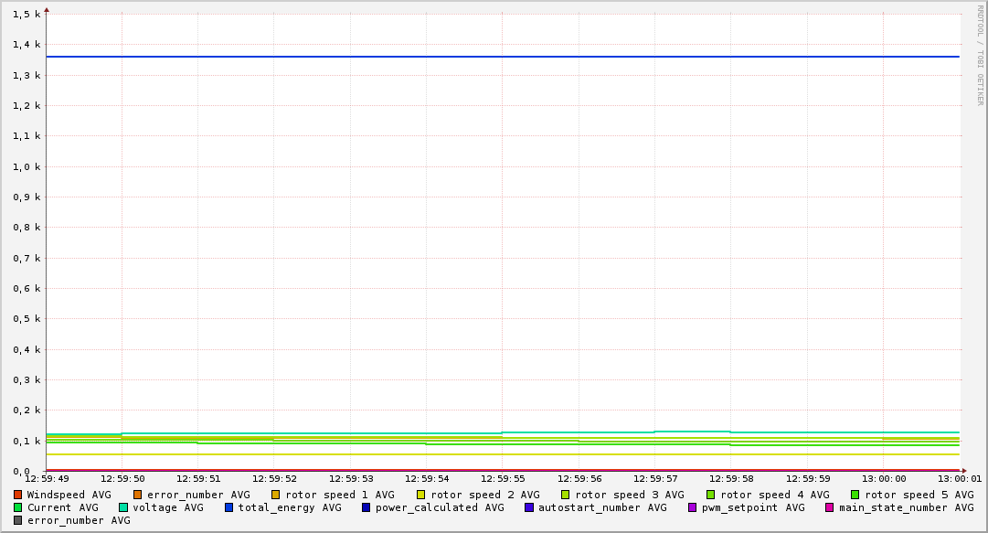Screen dimensions: 988x533
Task: Click the rotor speed 5 AVG legend label
Action: coord(919,495)
